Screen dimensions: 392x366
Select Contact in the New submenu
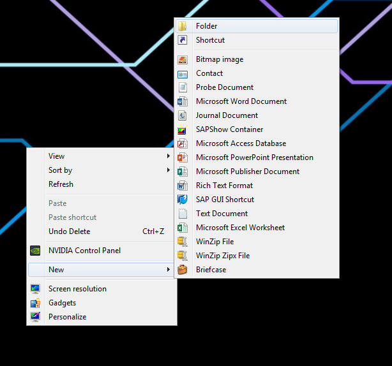257,73
